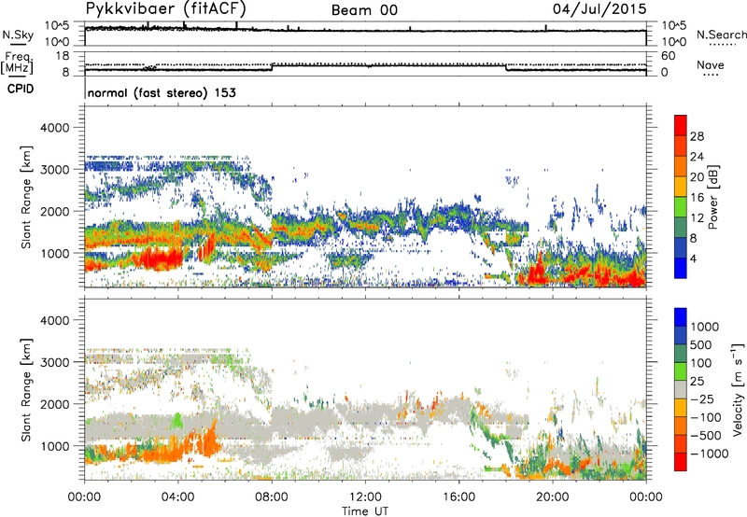Click '08:00' time axis label

pos(272,497)
